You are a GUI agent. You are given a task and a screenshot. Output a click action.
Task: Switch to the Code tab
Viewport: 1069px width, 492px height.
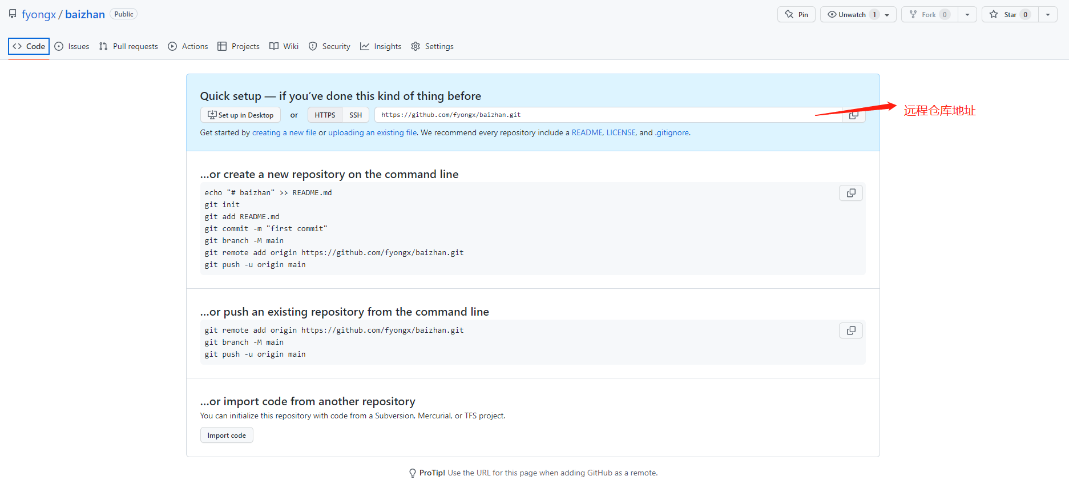(29, 46)
